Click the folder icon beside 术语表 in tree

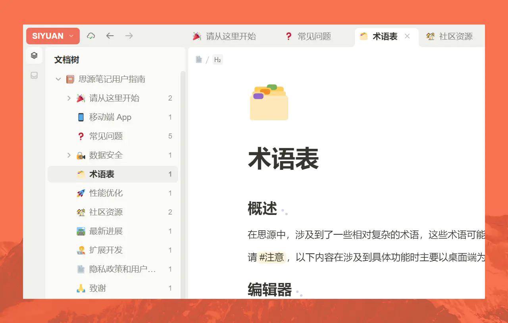pos(81,174)
